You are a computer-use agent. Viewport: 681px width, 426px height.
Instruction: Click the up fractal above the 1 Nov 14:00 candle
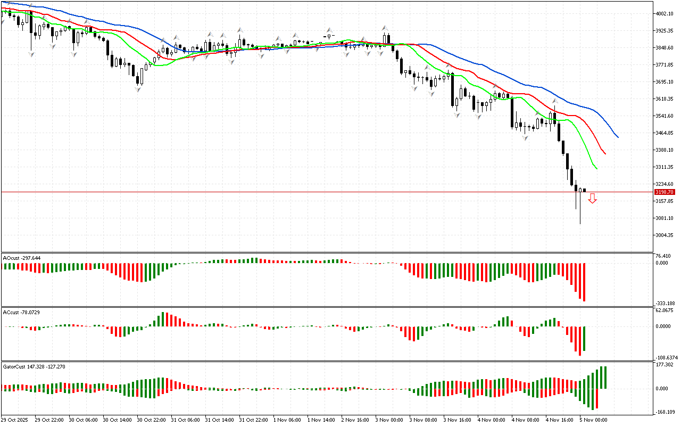329,30
